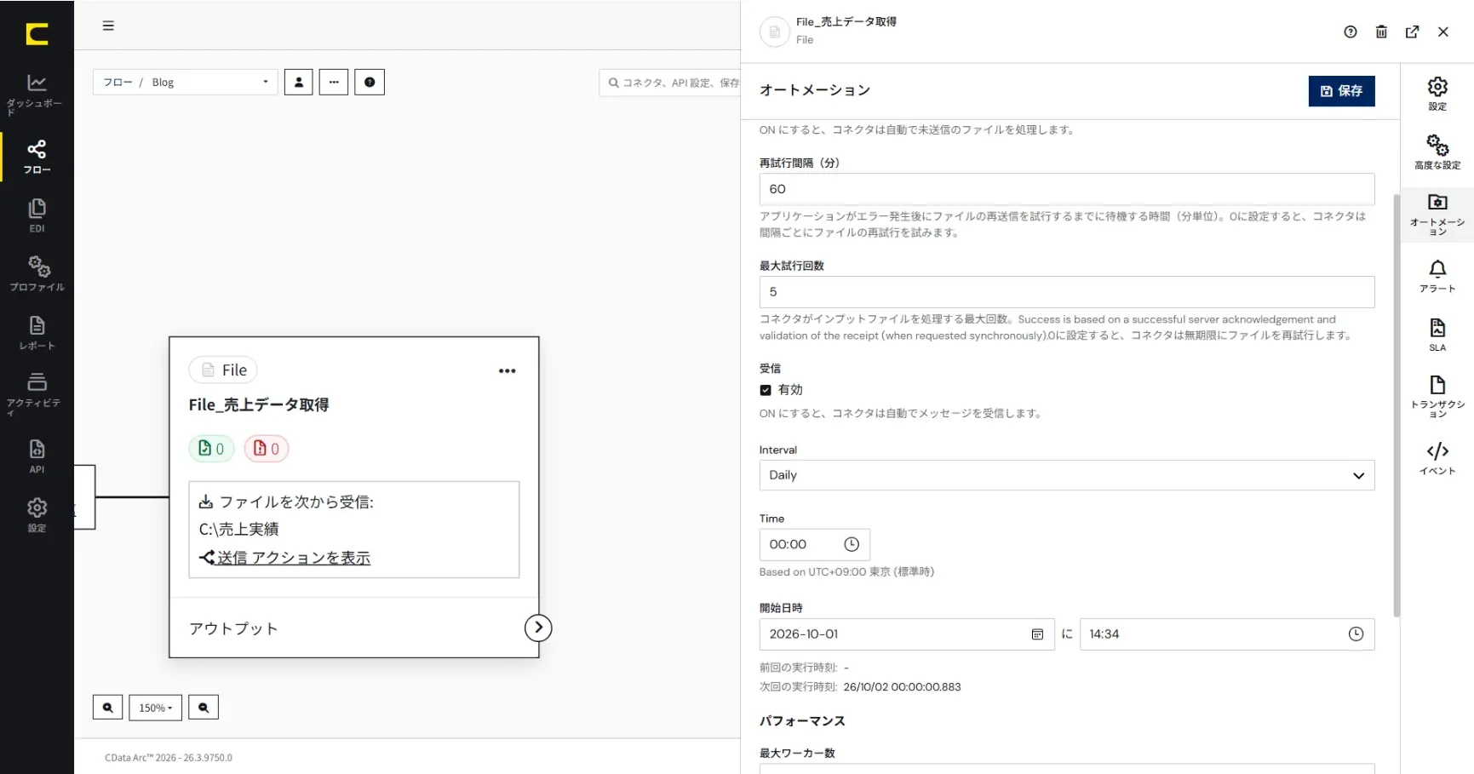Open Dashboard in sidebar
This screenshot has width=1474, height=774.
[x=37, y=94]
